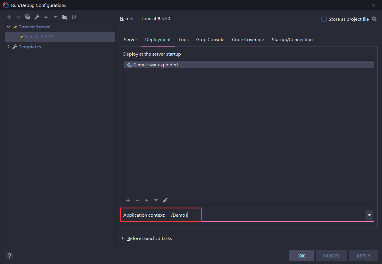This screenshot has width=382, height=264.
Task: Select the Deployment tab
Action: coord(158,40)
